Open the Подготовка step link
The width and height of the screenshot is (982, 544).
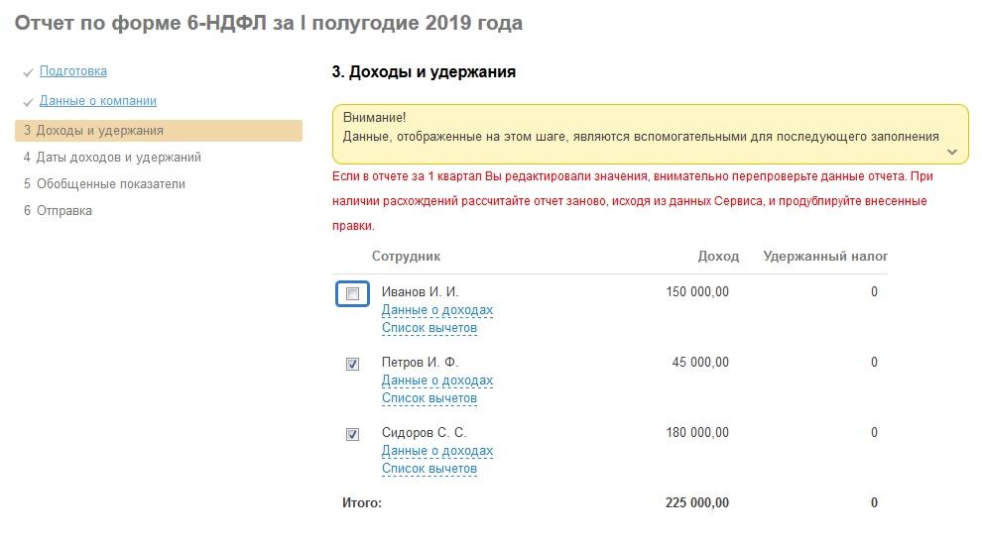[x=73, y=71]
